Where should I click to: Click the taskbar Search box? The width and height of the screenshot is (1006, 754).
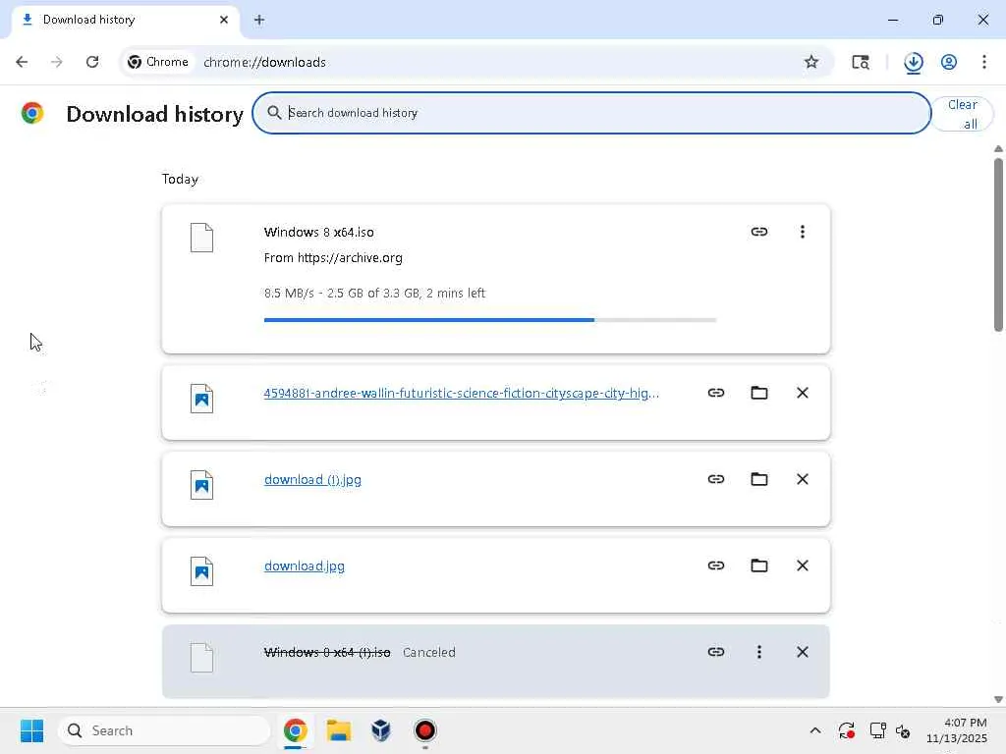click(164, 730)
